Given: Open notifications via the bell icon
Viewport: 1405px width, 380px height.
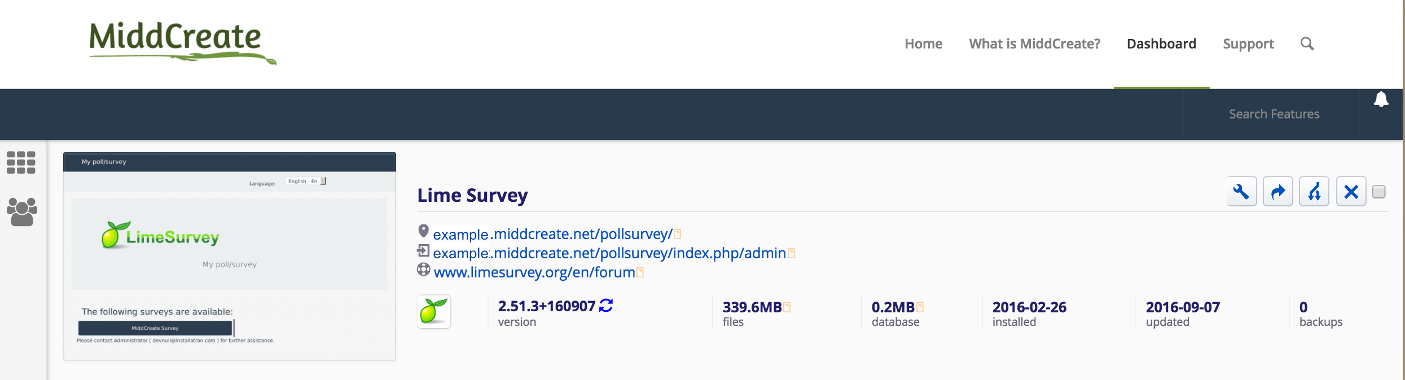Looking at the screenshot, I should coord(1381,100).
